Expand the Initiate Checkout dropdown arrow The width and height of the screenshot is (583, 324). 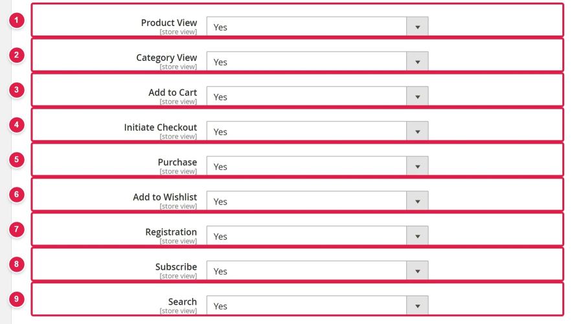[418, 131]
